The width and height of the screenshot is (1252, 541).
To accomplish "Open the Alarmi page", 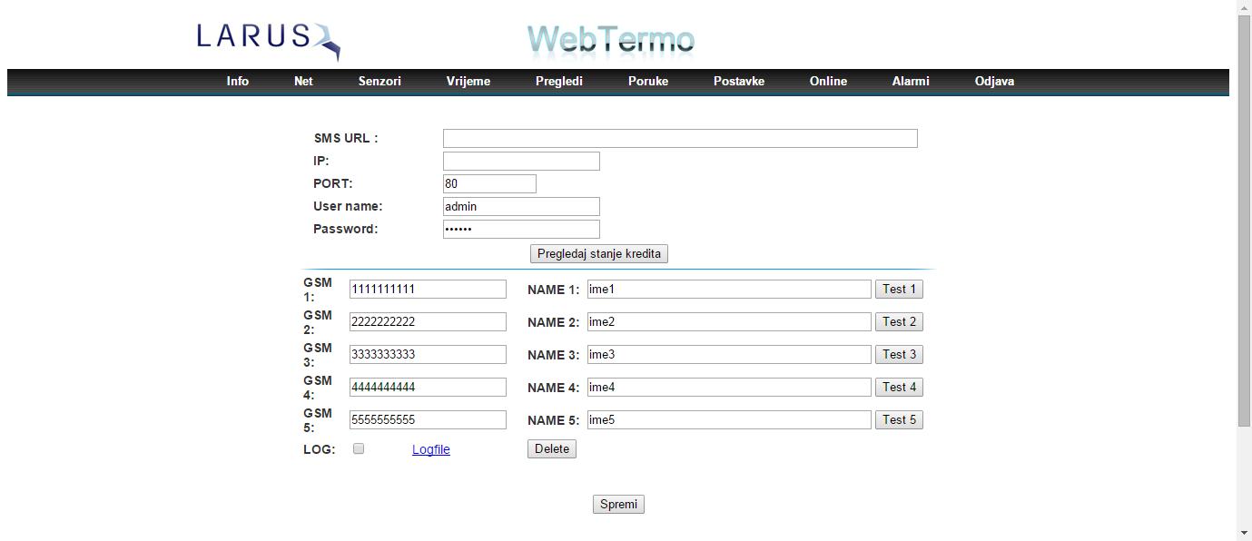I will (x=910, y=82).
